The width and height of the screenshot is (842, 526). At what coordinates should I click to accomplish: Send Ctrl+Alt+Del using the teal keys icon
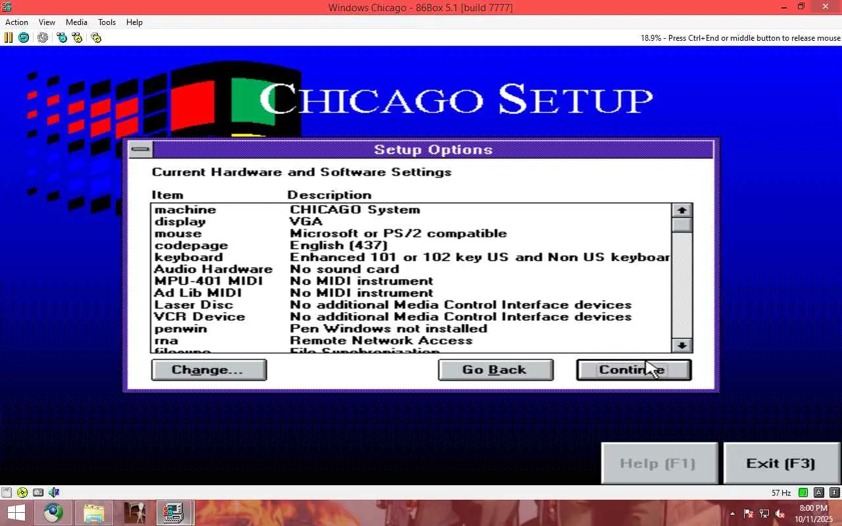point(62,37)
